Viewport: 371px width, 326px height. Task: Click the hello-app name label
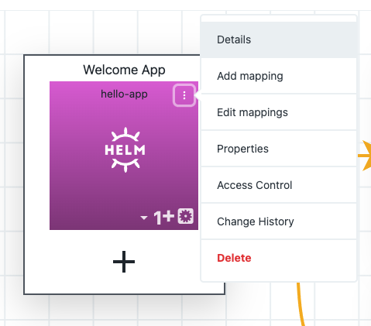pos(124,94)
